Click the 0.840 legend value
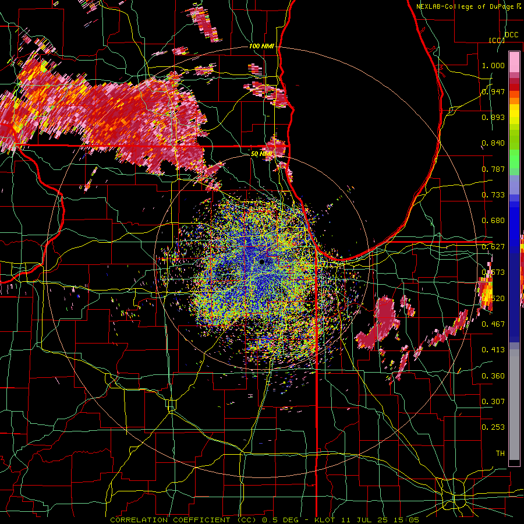Viewport: 524px width, 524px height. tap(493, 143)
